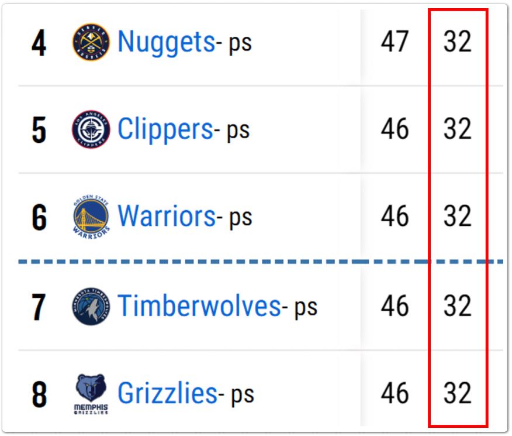This screenshot has height=436, width=512.
Task: Click the Denver Nuggets team logo
Action: [91, 42]
